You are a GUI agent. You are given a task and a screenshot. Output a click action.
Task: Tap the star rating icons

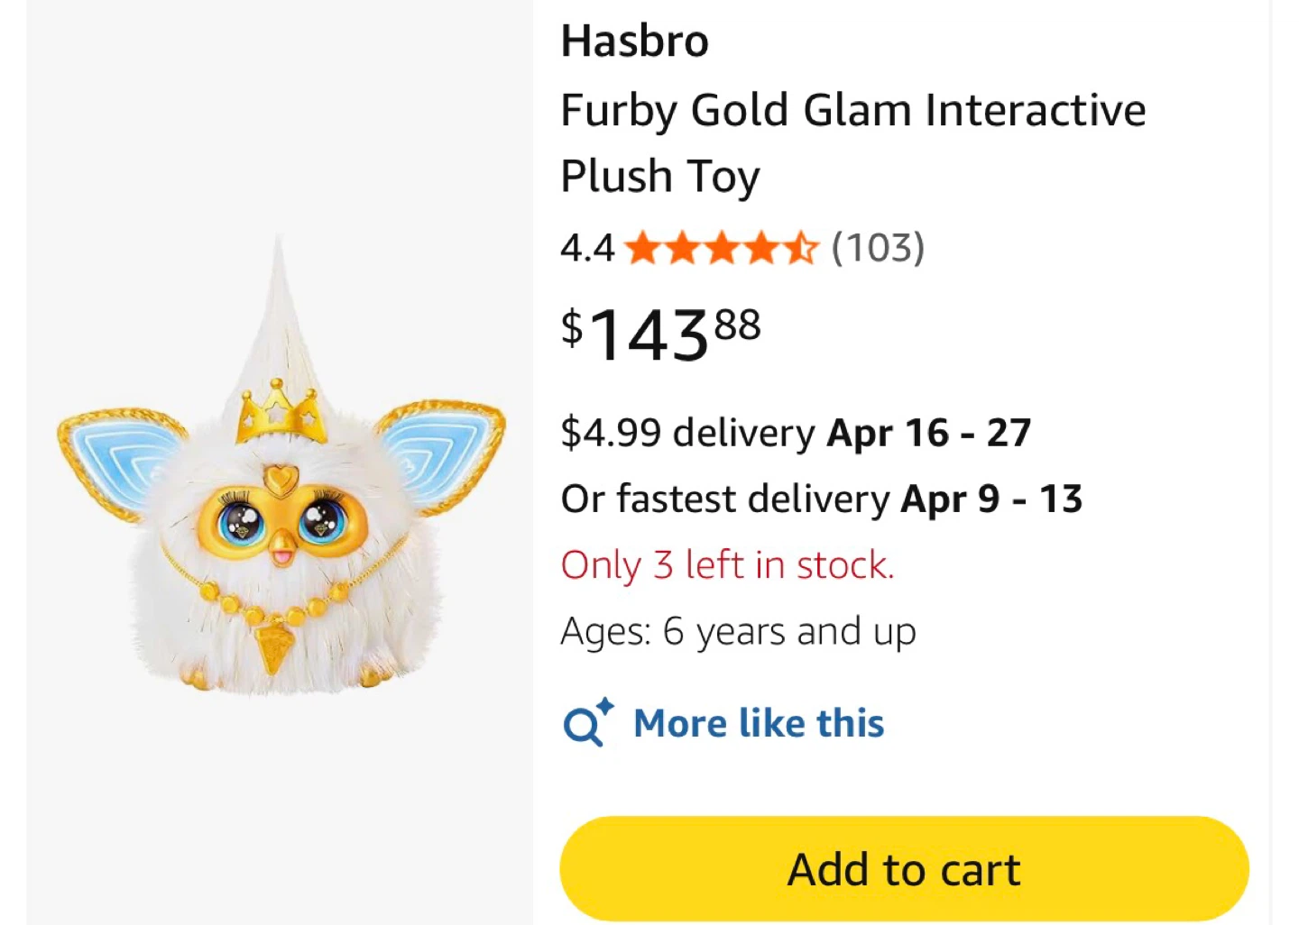tap(721, 248)
